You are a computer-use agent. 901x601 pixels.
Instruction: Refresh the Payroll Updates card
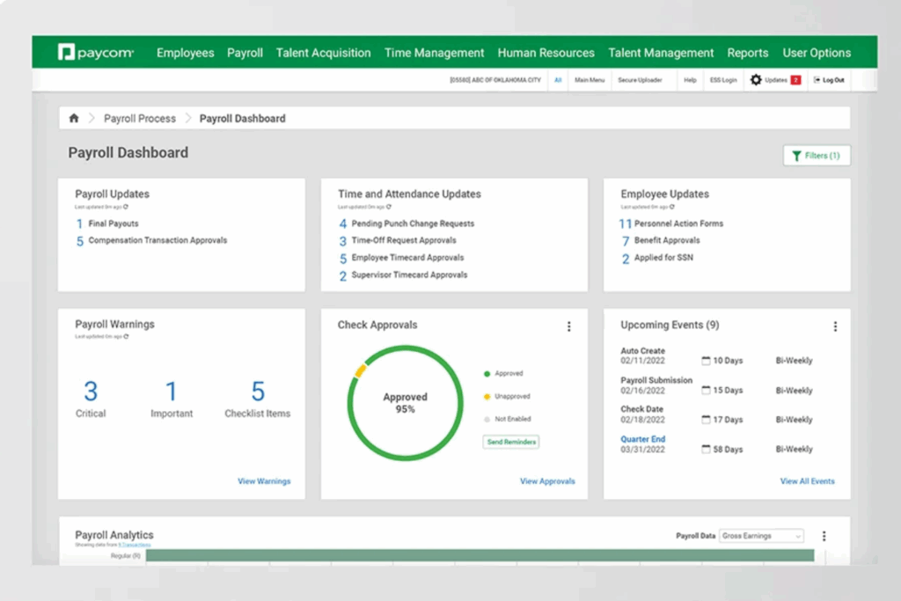pyautogui.click(x=126, y=207)
